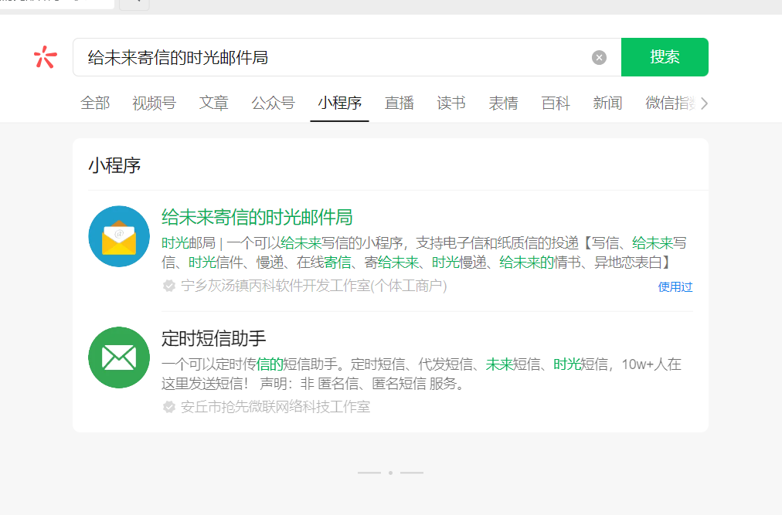
Task: Switch to the 全部 tab
Action: coord(95,103)
